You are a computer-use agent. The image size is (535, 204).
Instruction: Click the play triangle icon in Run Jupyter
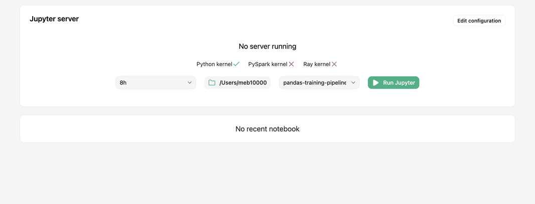376,82
